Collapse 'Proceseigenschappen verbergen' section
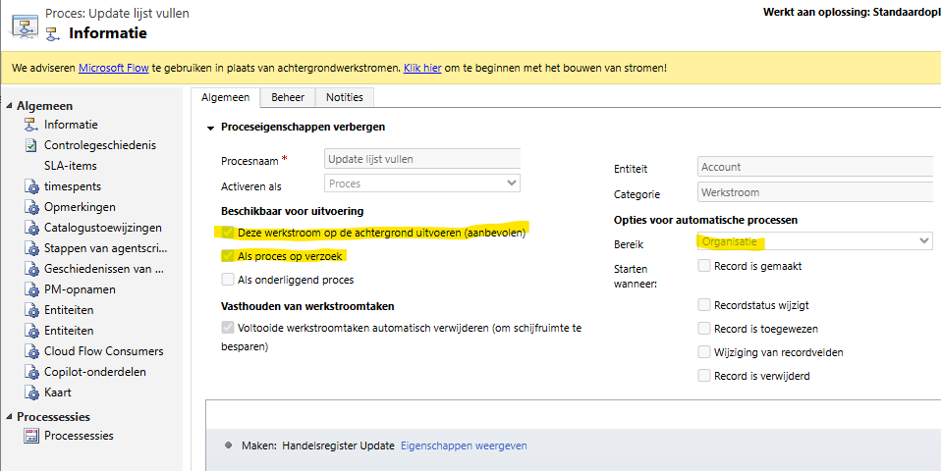The image size is (941, 471). coord(209,128)
